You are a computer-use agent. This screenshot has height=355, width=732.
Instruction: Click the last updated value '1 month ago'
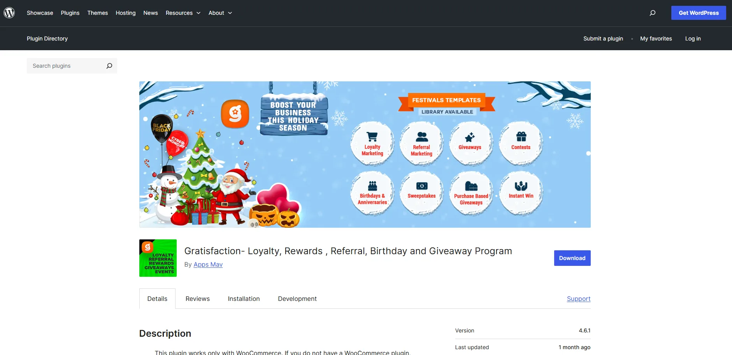tap(574, 347)
